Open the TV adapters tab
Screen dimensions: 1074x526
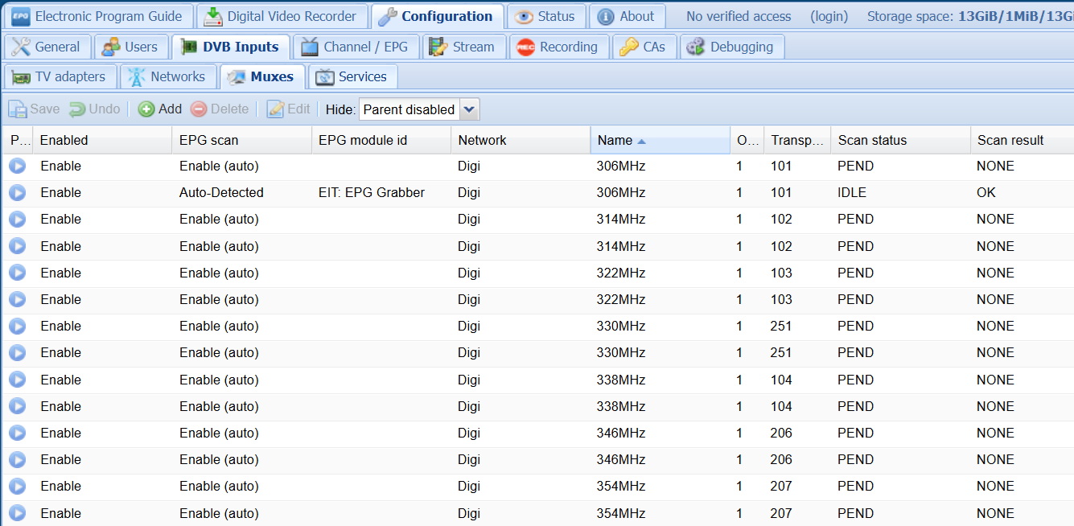pos(60,77)
